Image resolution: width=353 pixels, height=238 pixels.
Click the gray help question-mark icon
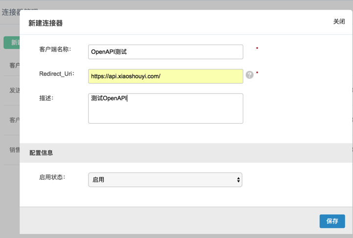click(x=250, y=75)
